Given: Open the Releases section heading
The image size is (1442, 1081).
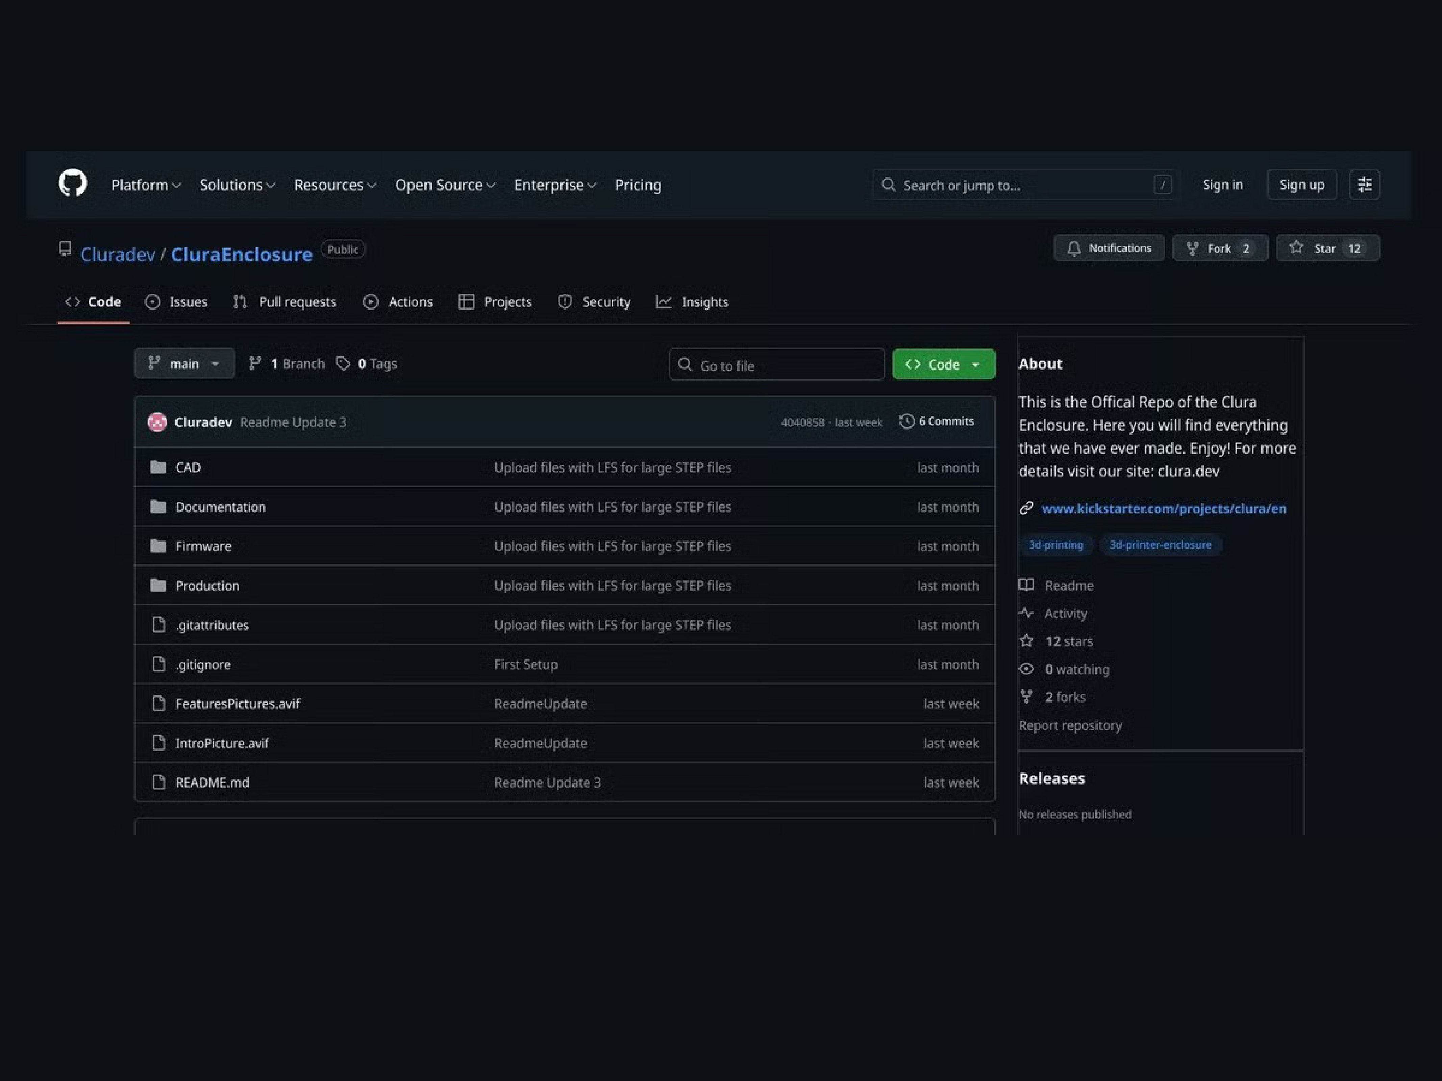Looking at the screenshot, I should [x=1051, y=779].
